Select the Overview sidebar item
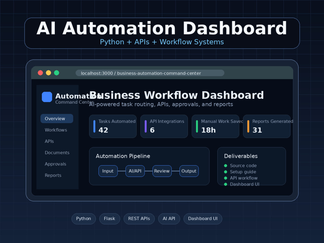This screenshot has height=243, width=324. (57, 119)
